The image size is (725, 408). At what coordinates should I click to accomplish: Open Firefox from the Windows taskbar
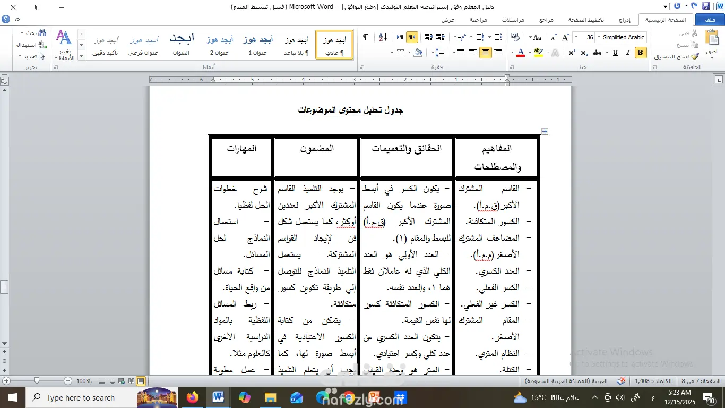click(193, 397)
